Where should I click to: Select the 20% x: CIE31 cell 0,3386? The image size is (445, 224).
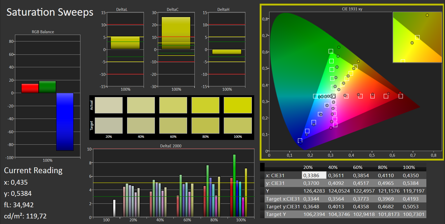point(314,175)
